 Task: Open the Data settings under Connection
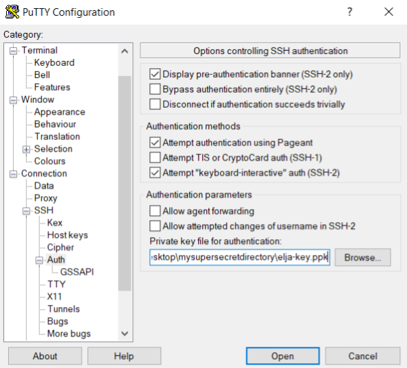44,186
